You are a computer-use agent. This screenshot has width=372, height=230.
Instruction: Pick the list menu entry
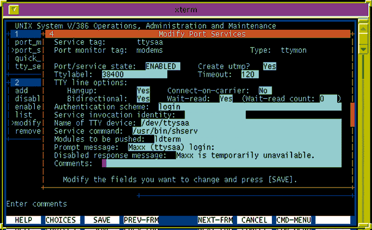[23, 115]
